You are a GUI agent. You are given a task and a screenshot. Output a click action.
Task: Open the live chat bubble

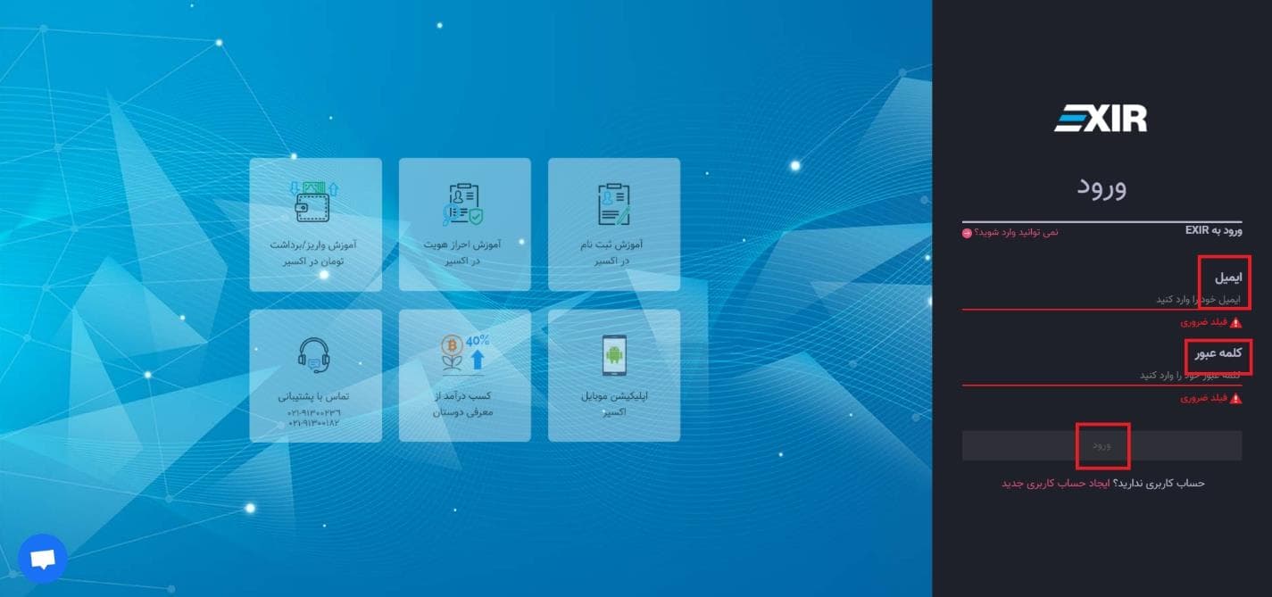(x=43, y=559)
